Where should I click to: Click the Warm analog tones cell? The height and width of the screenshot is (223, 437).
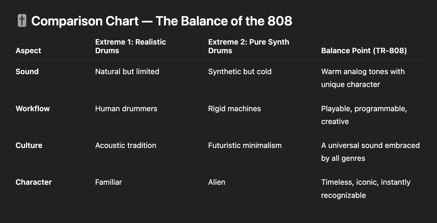[363, 78]
